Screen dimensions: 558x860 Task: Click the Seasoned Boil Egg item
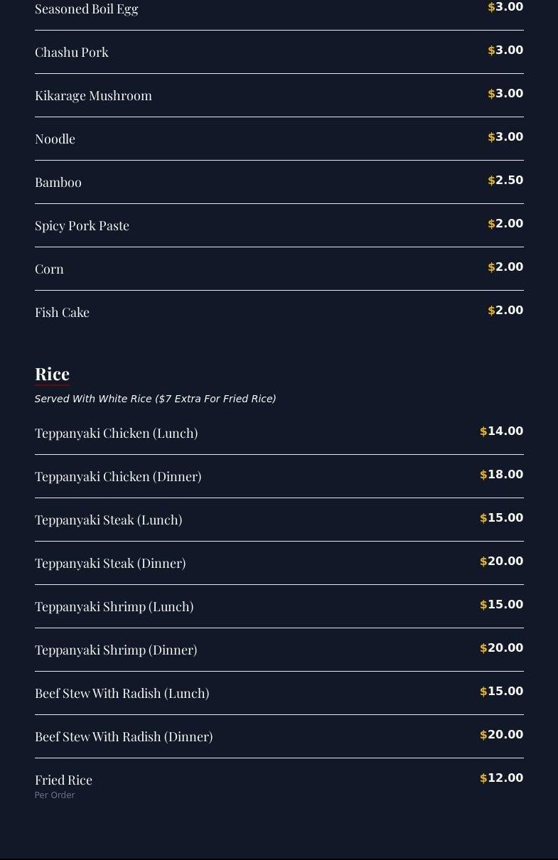86,9
